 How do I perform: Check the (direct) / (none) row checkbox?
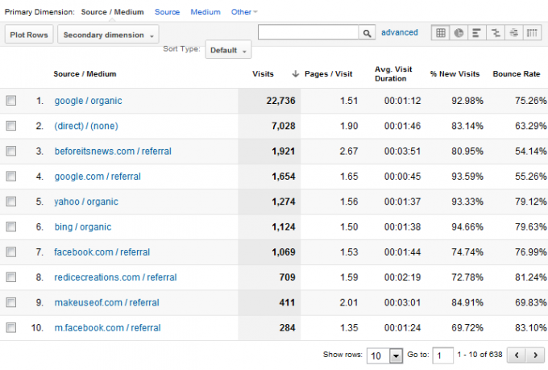[x=11, y=126]
